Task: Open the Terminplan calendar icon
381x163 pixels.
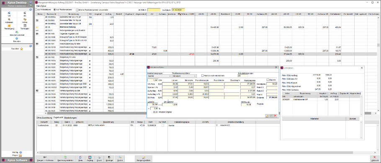Action: click(x=25, y=27)
